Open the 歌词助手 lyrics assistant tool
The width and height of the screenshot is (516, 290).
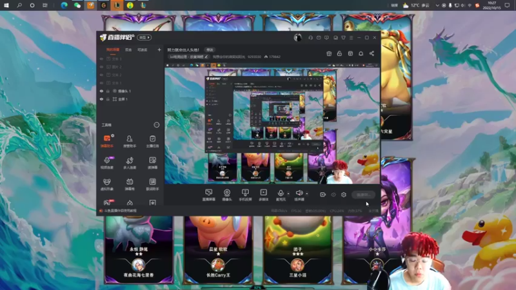[x=152, y=184]
